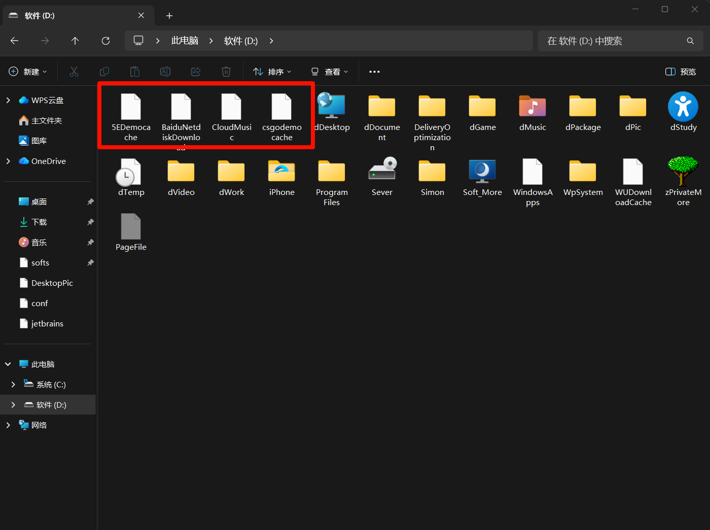The height and width of the screenshot is (530, 710).
Task: Select the dDocument folder
Action: (x=382, y=118)
